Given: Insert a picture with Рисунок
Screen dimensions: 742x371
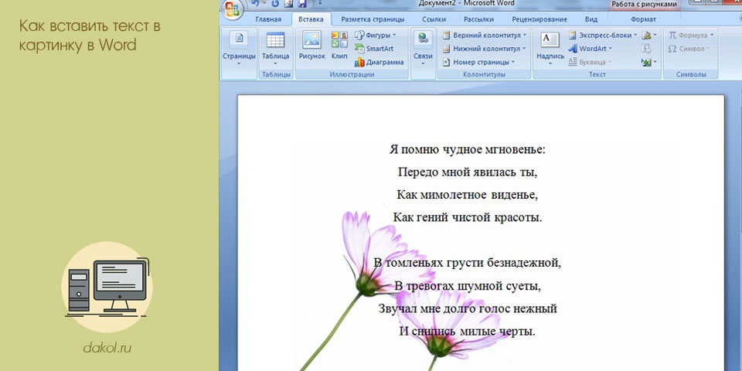Looking at the screenshot, I should (311, 46).
